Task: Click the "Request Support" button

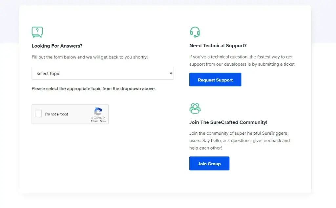Action: click(x=215, y=80)
